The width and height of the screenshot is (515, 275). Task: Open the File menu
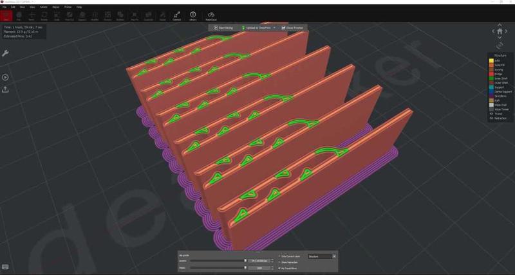[x=5, y=7]
